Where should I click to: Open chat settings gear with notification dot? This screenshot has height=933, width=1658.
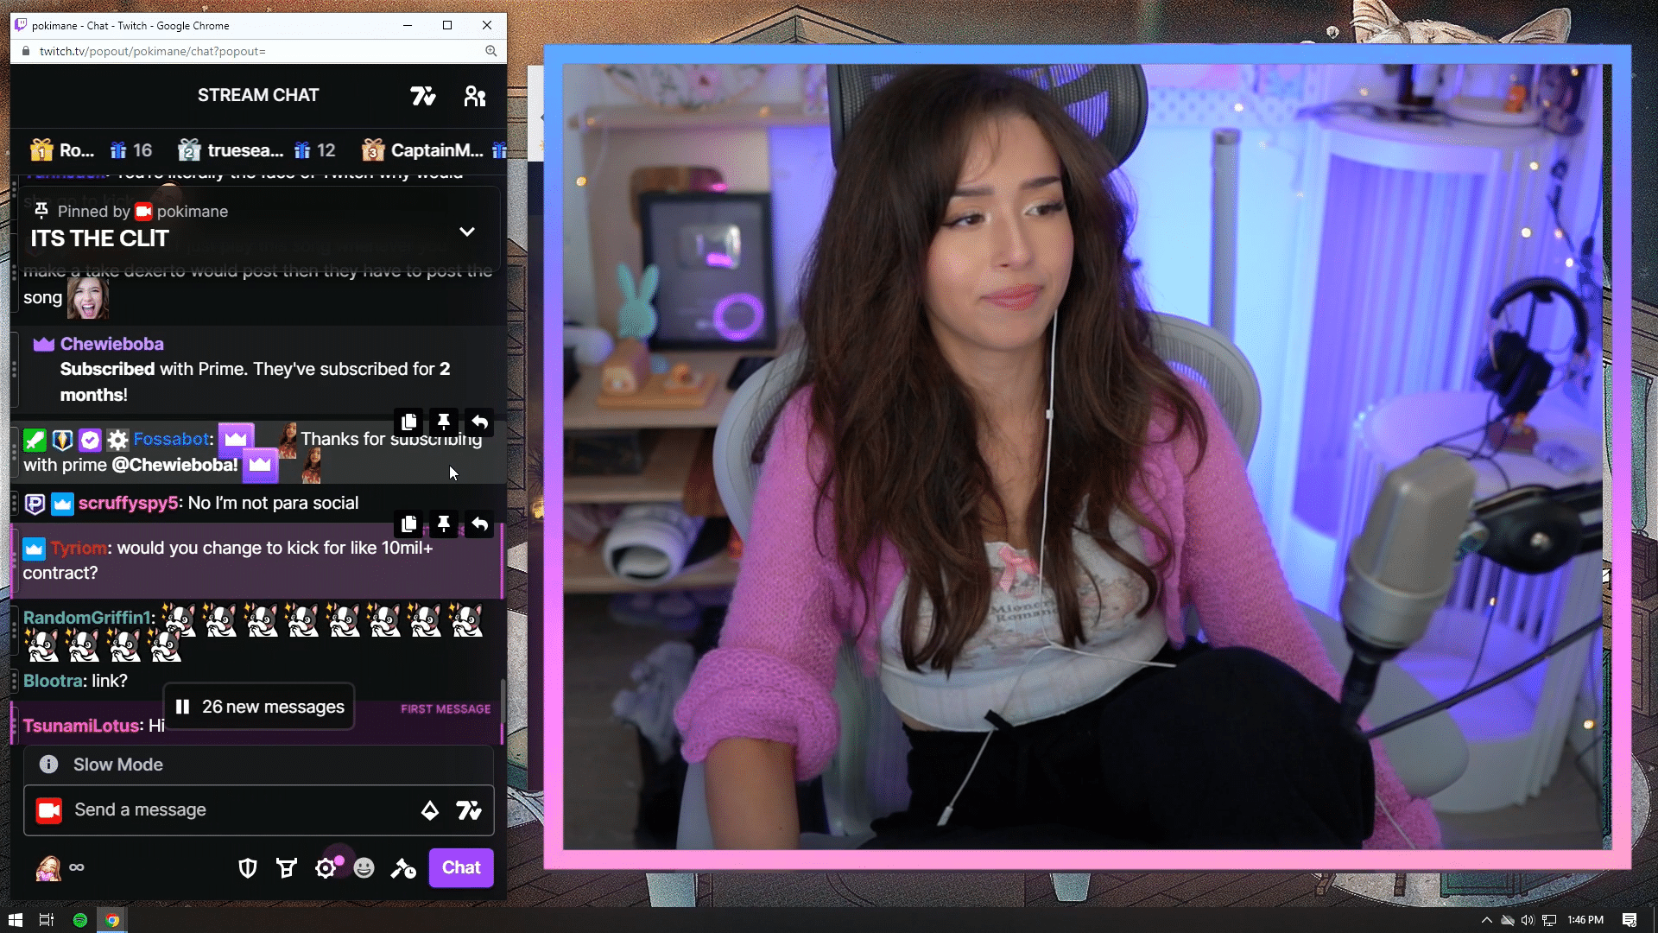(x=326, y=867)
